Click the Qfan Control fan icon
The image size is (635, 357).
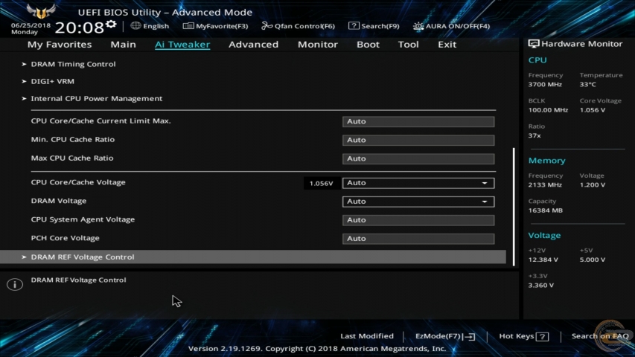267,26
